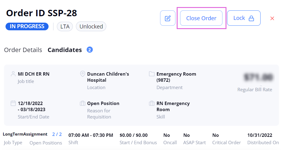
Task: Close the panel with red X
Action: pyautogui.click(x=272, y=18)
